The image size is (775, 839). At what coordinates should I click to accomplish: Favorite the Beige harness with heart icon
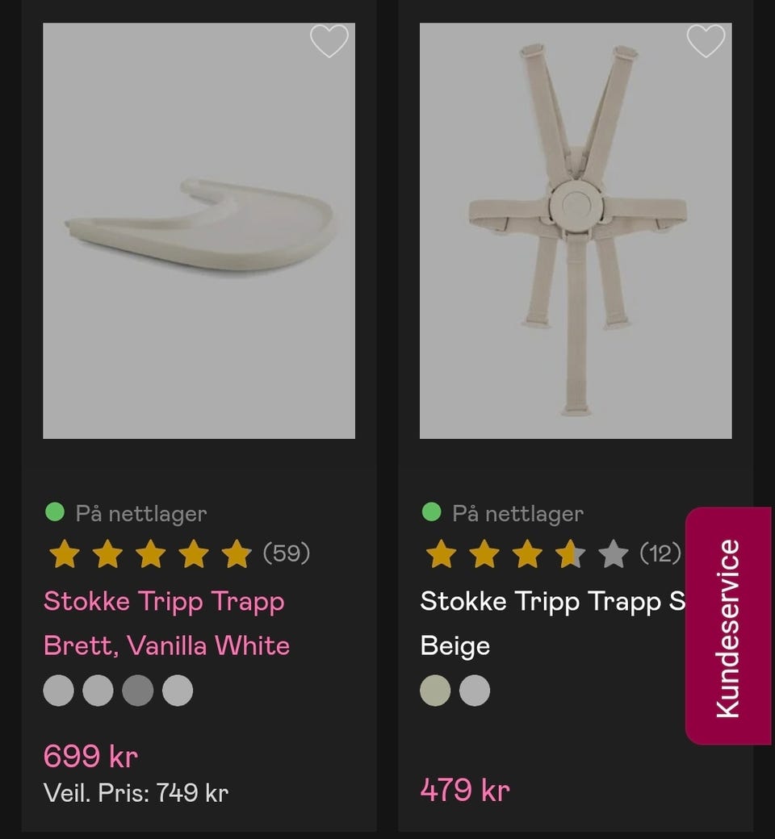pyautogui.click(x=706, y=41)
